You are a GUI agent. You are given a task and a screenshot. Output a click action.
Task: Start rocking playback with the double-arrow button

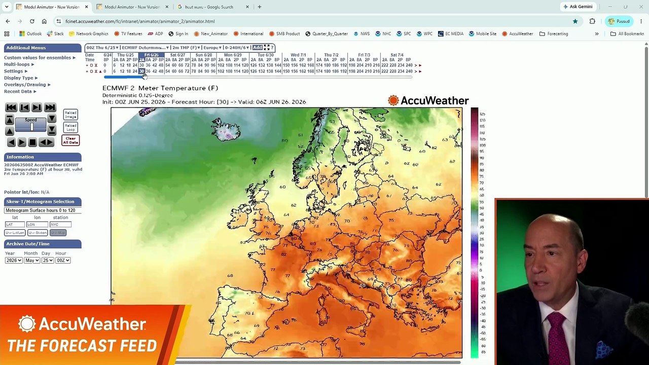pos(46,142)
